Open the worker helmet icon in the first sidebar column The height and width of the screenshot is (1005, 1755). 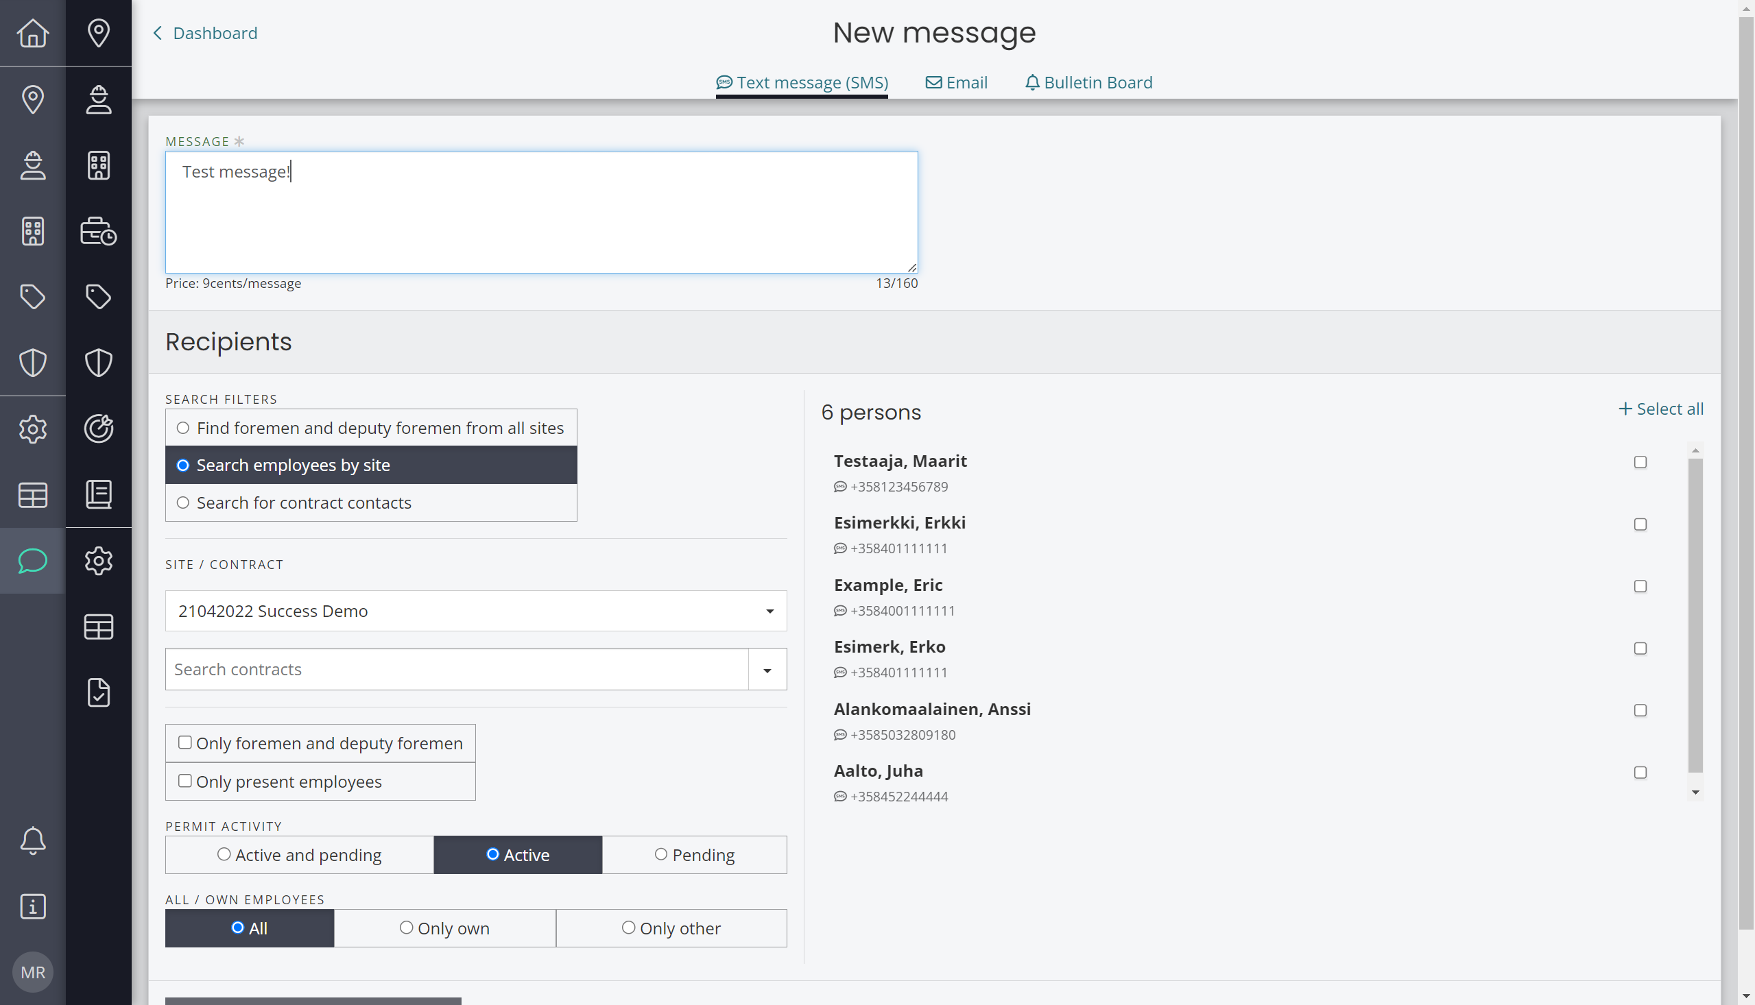pyautogui.click(x=32, y=165)
